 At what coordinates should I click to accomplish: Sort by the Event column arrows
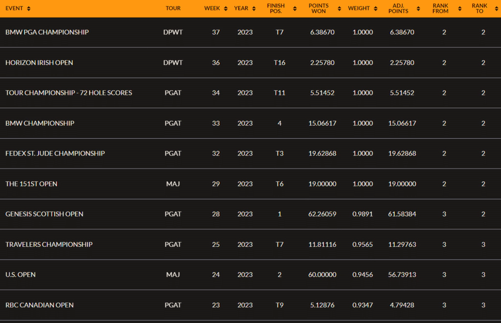point(29,9)
